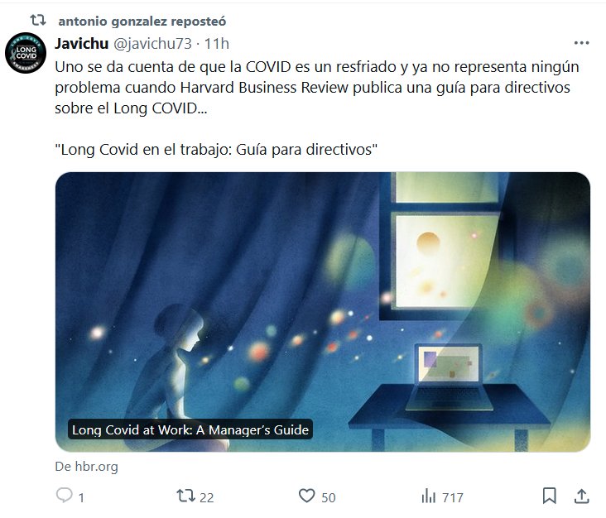Click the tweet body text to expand post
The height and width of the screenshot is (518, 606).
pos(317,108)
